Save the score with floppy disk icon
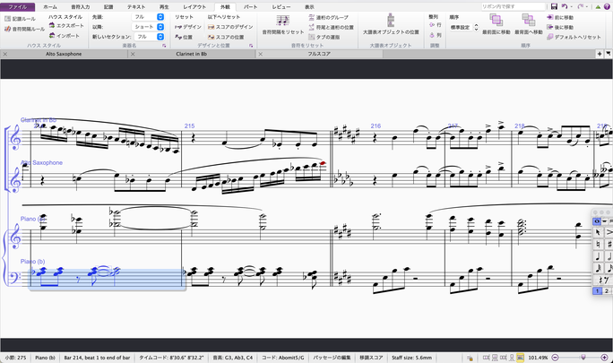Image resolution: width=613 pixels, height=363 pixels. [x=554, y=6]
